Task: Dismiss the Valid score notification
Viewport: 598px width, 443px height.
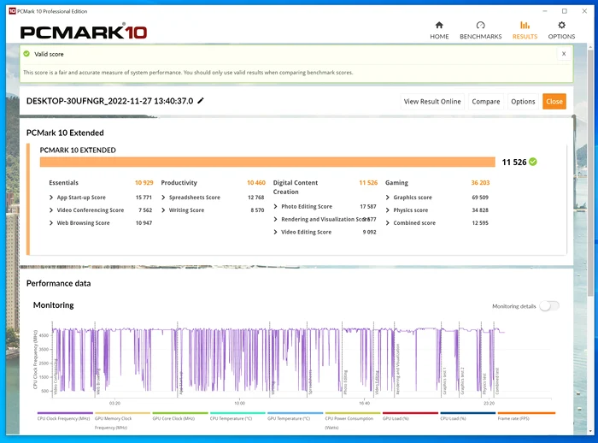Action: [564, 54]
